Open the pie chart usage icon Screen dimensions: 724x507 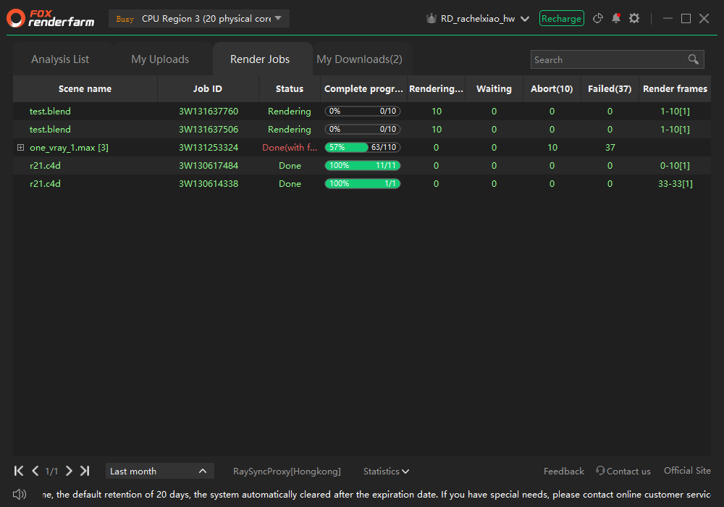point(598,19)
